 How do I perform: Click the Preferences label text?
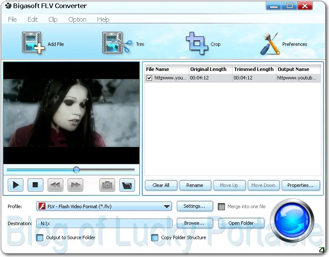[x=295, y=44]
